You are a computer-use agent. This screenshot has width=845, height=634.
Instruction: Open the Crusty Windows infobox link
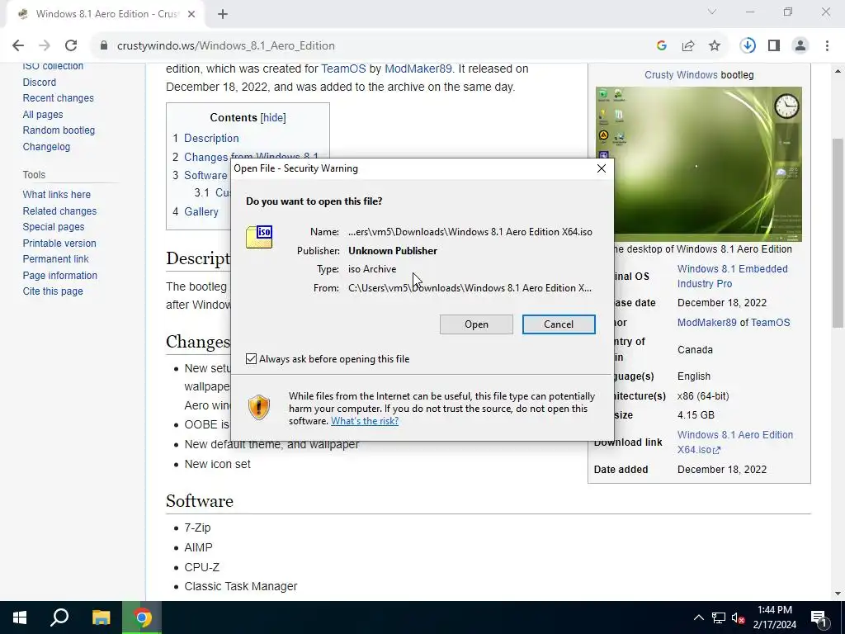681,75
